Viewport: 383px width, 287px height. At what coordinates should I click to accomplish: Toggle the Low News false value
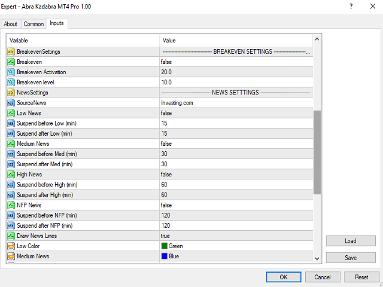tap(236, 113)
